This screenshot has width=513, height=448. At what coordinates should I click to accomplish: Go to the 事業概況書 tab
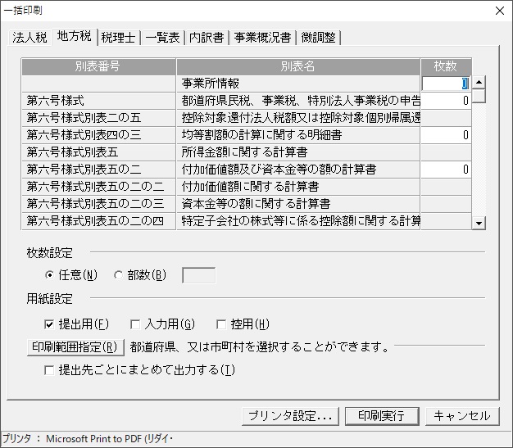click(x=262, y=38)
